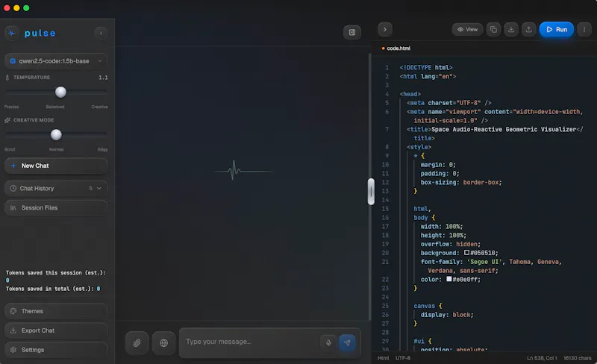This screenshot has height=364, width=597.
Task: Click 'display: block;' code line
Action: 447,315
